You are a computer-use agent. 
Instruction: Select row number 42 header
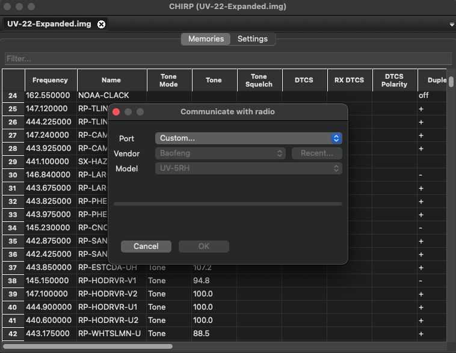[x=13, y=334]
